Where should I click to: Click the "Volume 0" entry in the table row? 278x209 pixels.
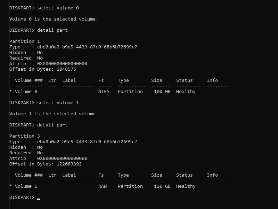tap(26, 91)
